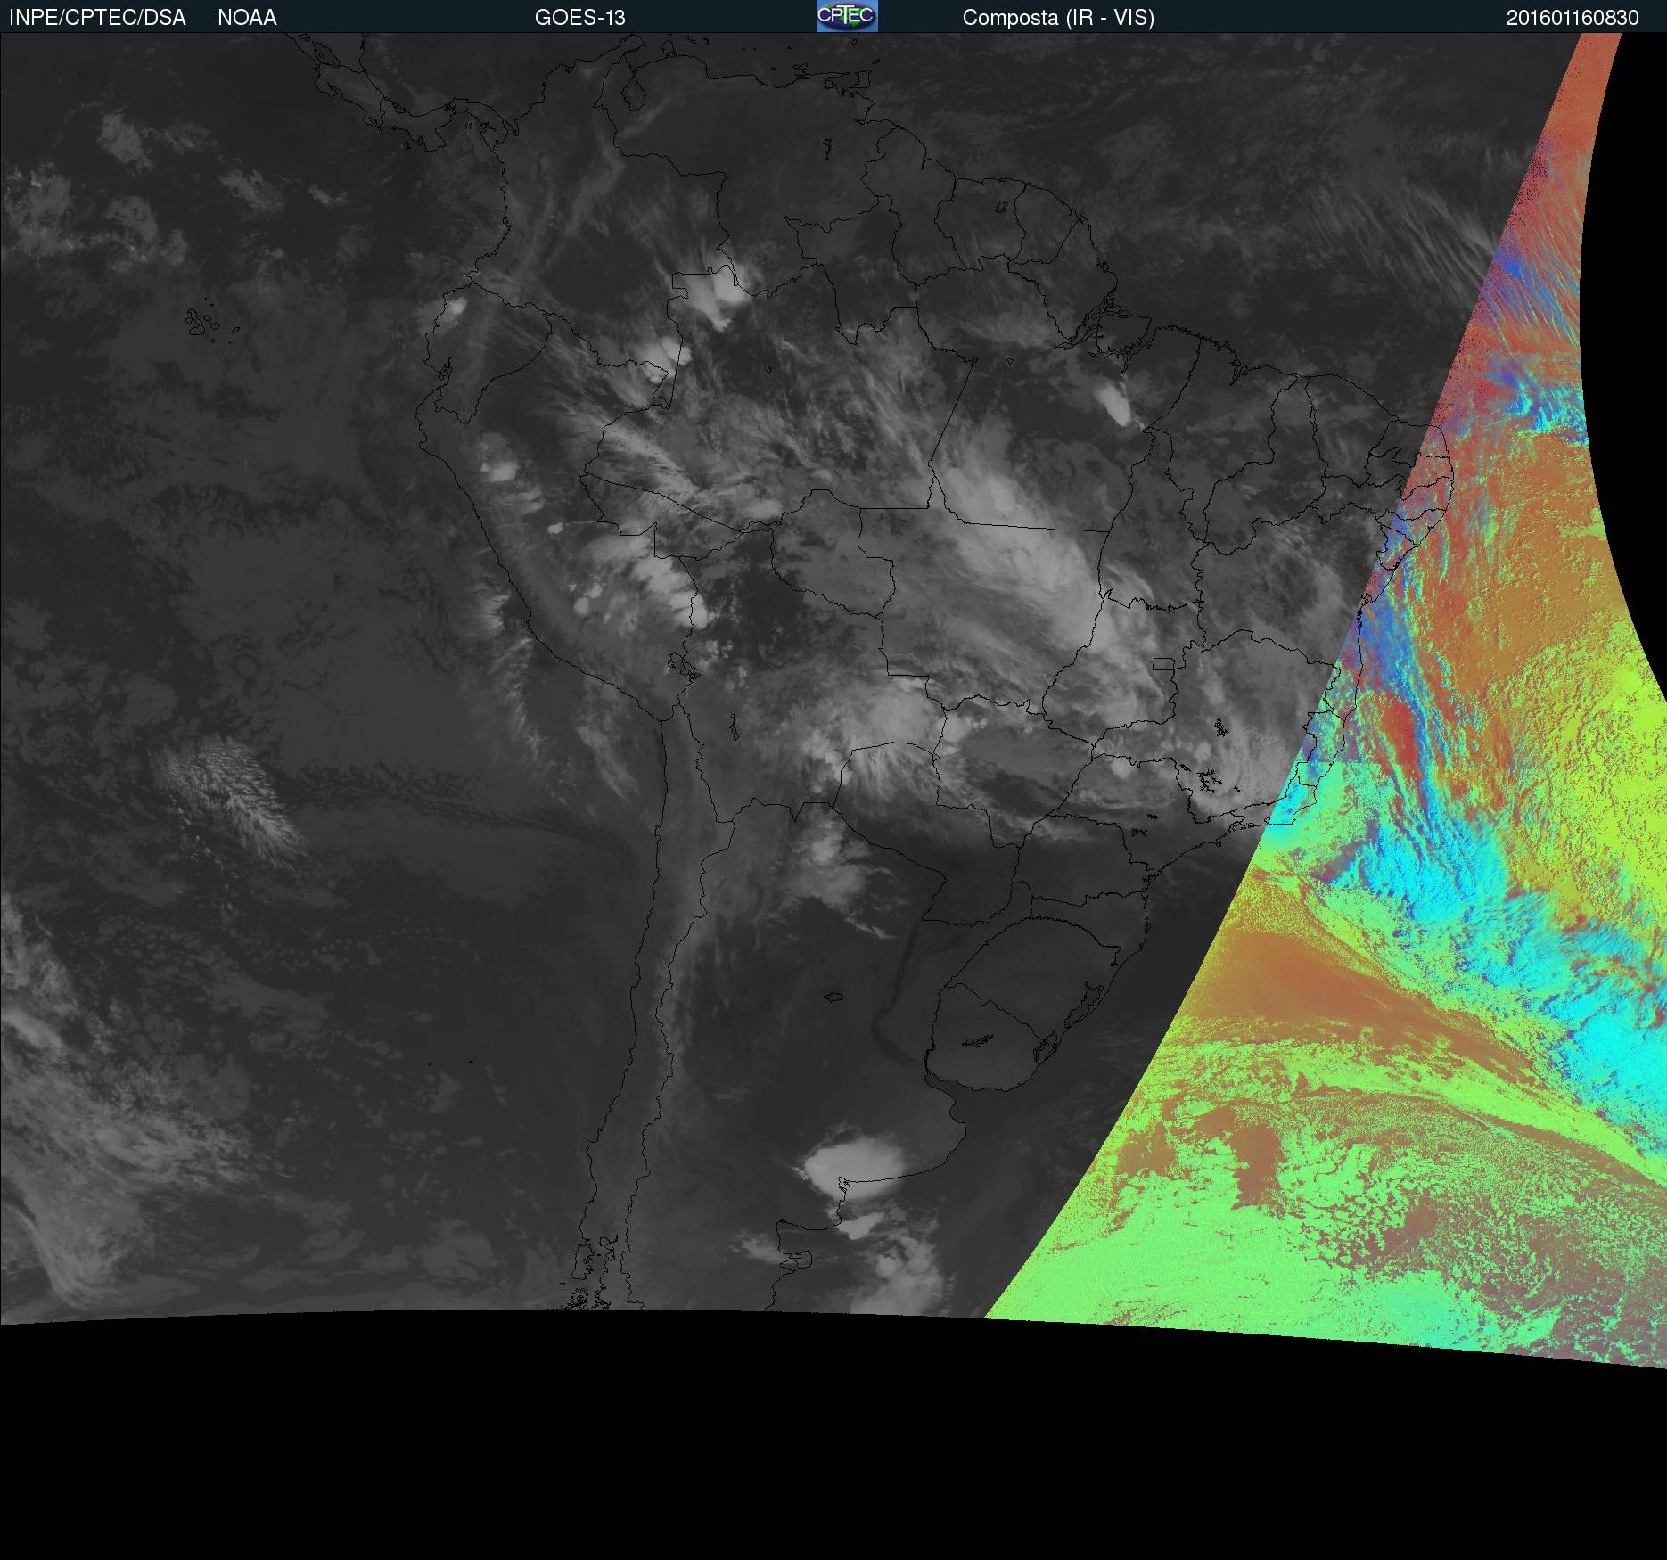Select the 201601160830 timestamp text
Screen dimensions: 1667x1560
tap(1572, 18)
